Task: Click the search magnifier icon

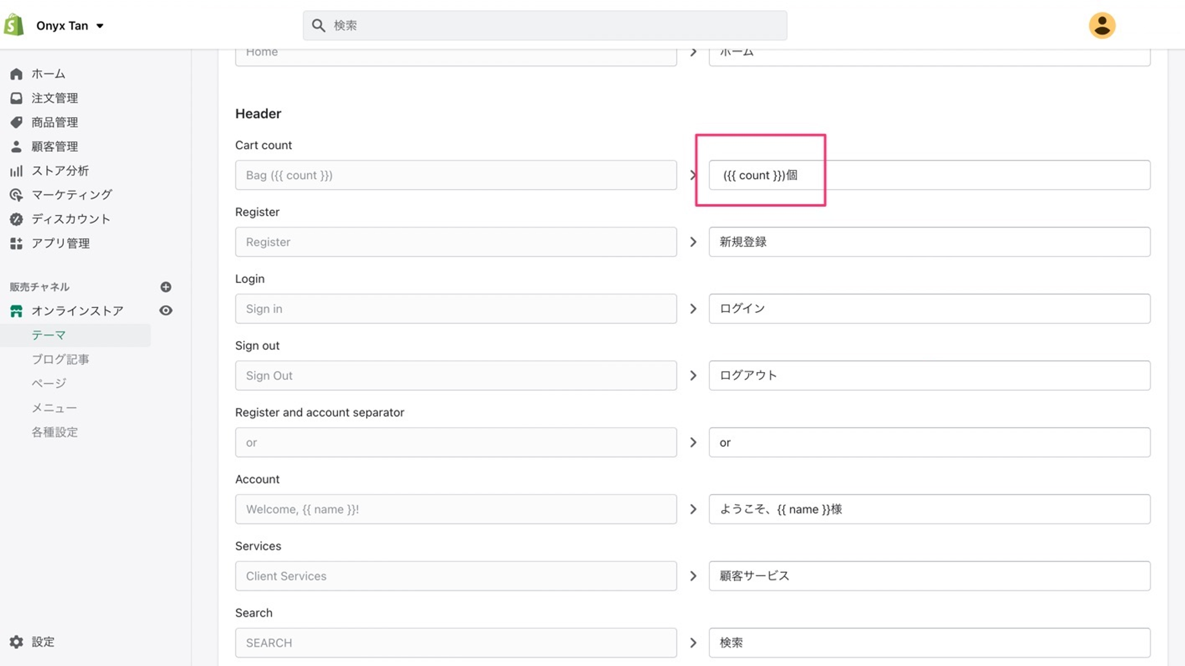Action: click(x=318, y=25)
